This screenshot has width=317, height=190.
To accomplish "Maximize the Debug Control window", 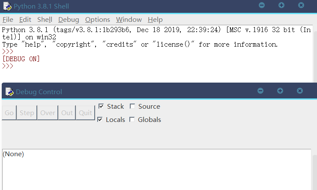I will point(280,91).
